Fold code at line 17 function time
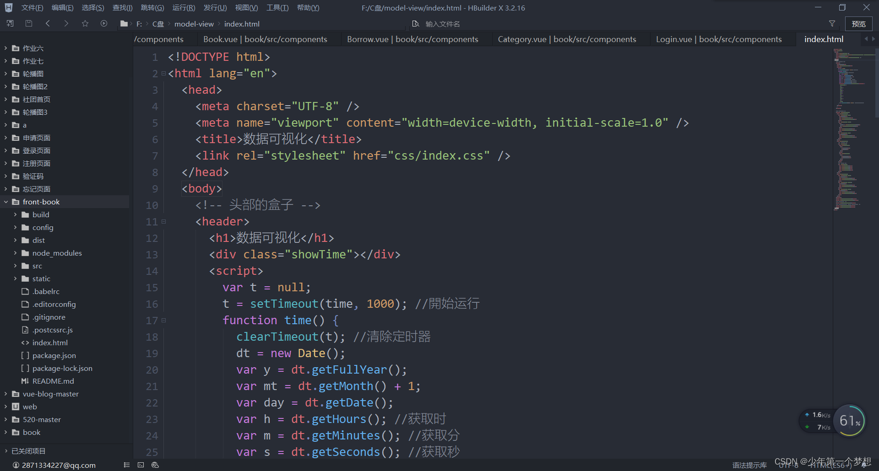The height and width of the screenshot is (471, 879). [163, 321]
